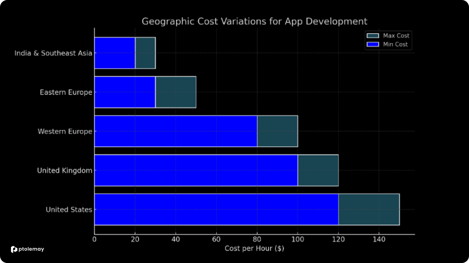Select the blue Min Cost bar for United Kingdom
The image size is (469, 263).
[196, 170]
